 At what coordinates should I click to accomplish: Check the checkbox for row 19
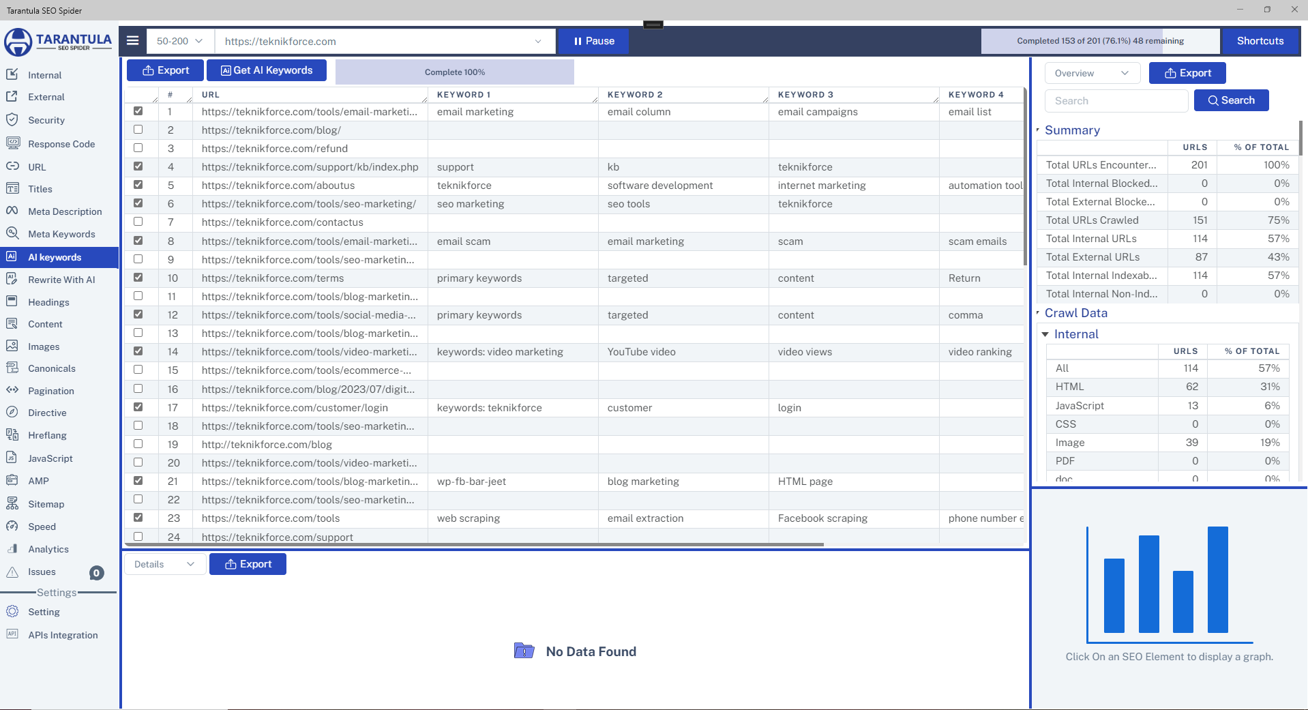coord(138,444)
